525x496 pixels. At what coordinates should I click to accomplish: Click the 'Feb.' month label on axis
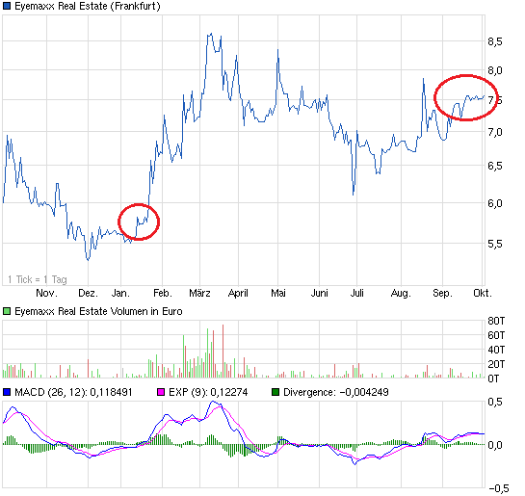tap(163, 293)
